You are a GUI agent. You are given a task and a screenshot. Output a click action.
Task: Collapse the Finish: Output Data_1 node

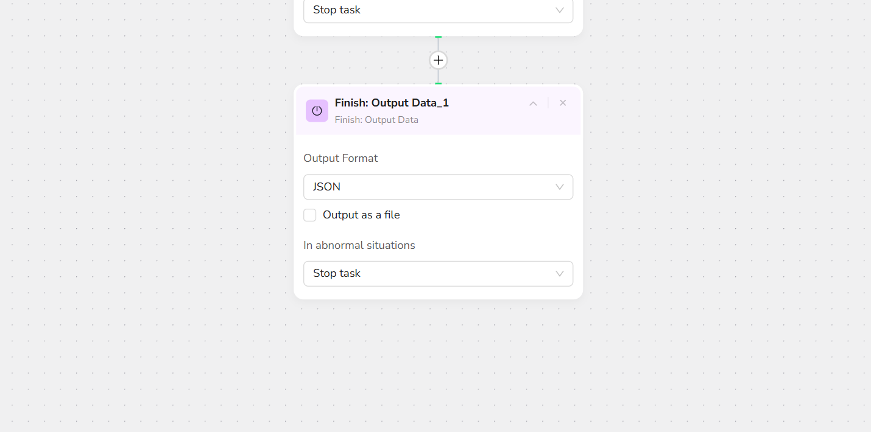pos(533,103)
